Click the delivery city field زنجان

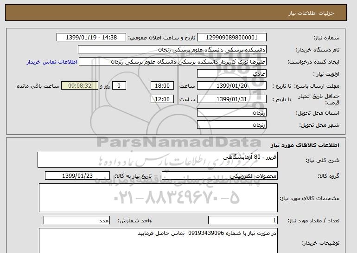point(231,125)
